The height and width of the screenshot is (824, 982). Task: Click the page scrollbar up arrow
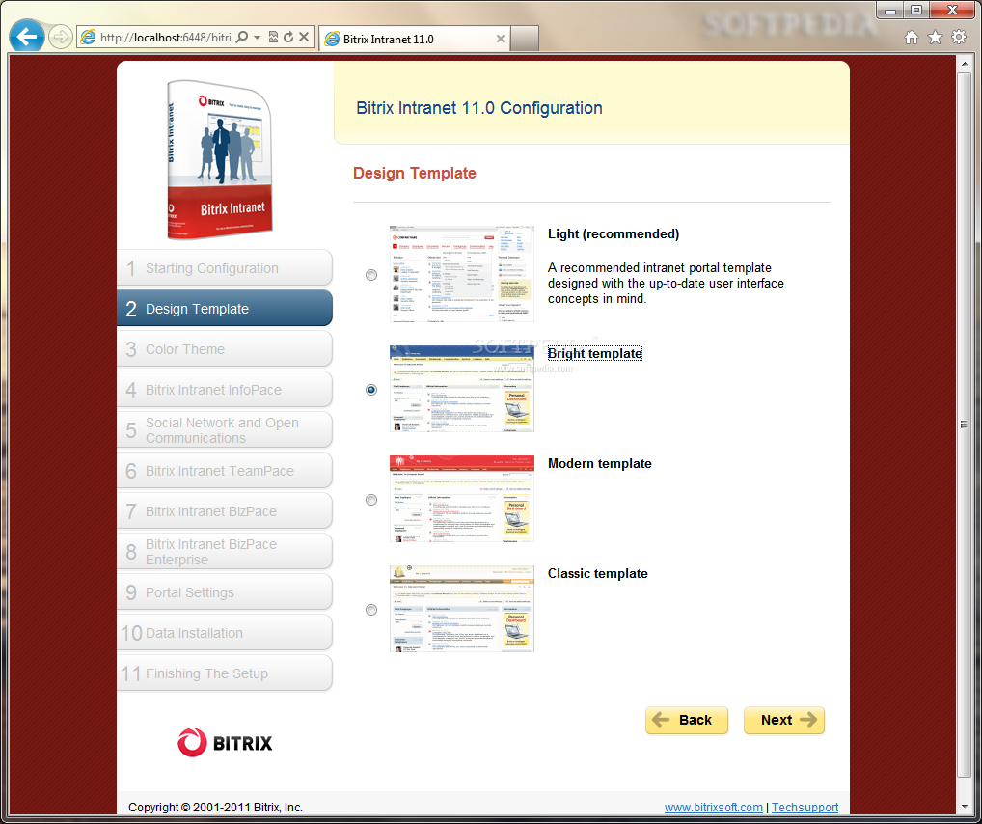point(965,64)
